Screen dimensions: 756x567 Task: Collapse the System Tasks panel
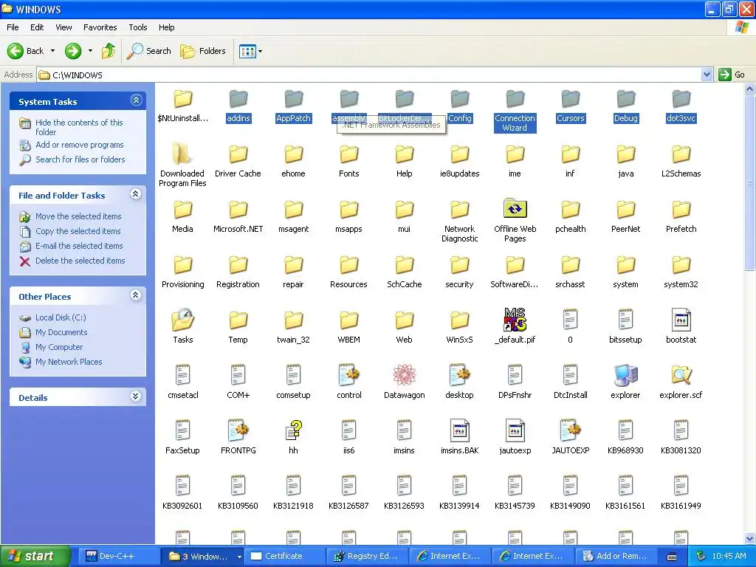(x=136, y=100)
